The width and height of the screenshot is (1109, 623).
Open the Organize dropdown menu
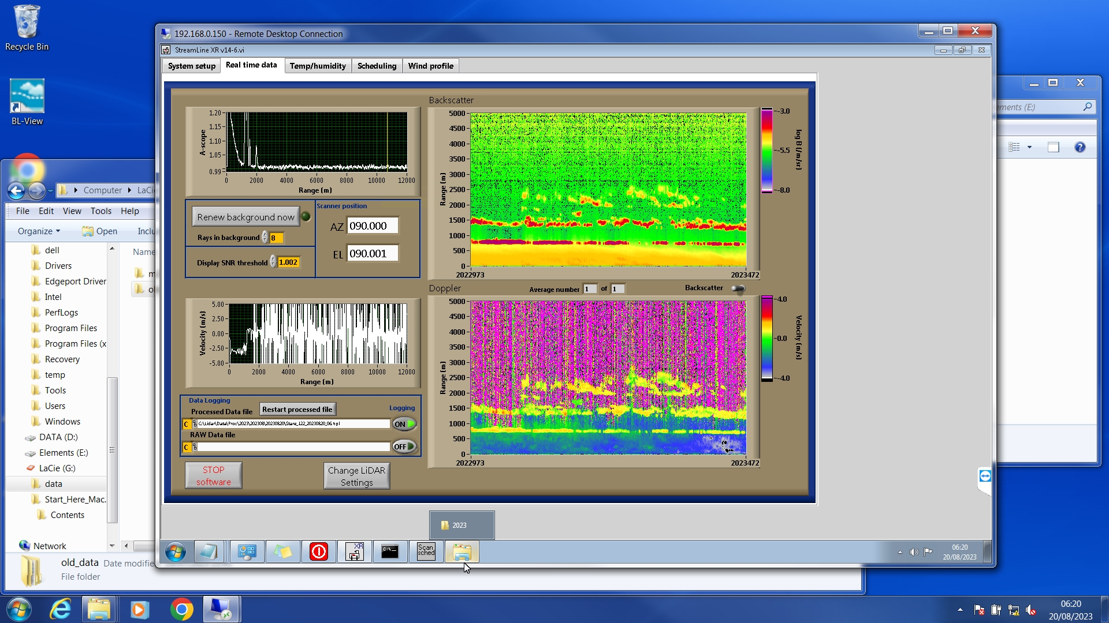[39, 231]
